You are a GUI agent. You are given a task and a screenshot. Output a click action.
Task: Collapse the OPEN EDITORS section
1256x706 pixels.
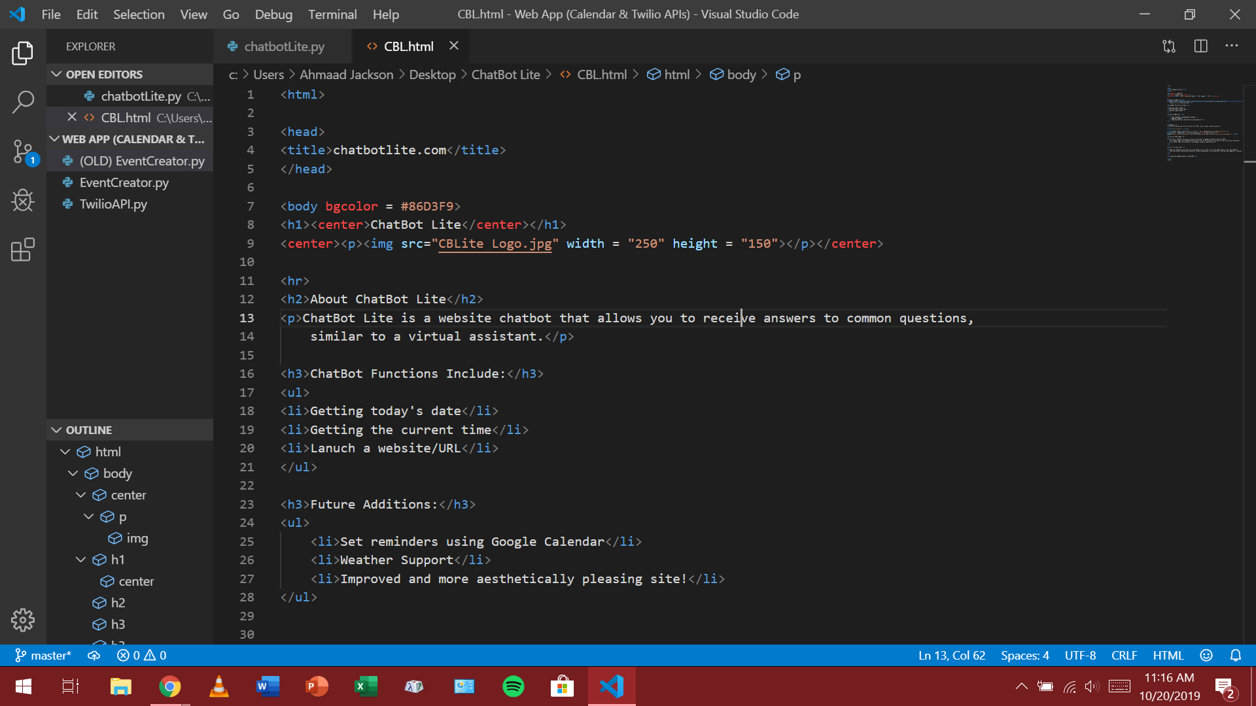coord(57,75)
